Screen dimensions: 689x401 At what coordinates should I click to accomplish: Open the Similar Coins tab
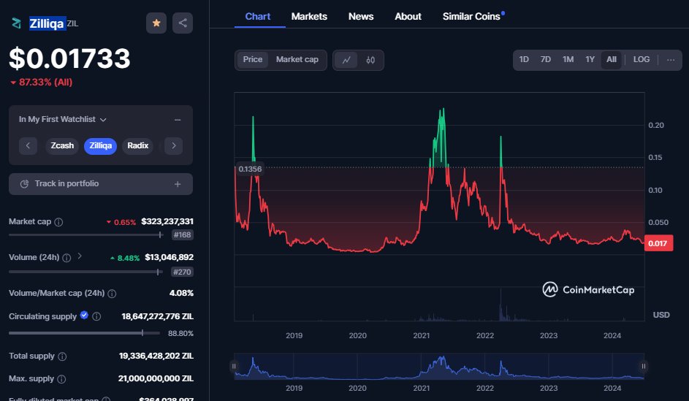(471, 17)
